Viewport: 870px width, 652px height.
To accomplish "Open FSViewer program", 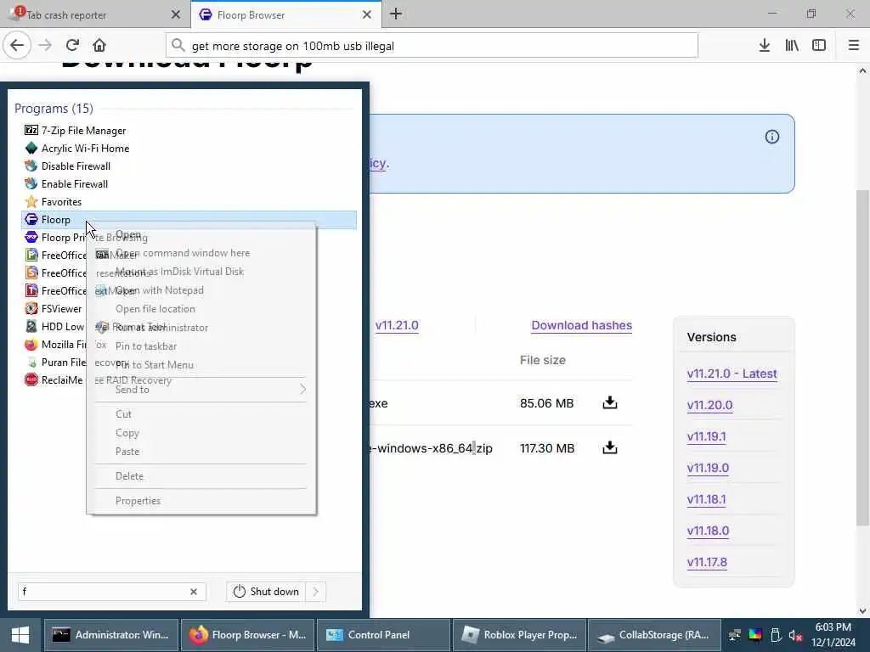I will (x=54, y=309).
